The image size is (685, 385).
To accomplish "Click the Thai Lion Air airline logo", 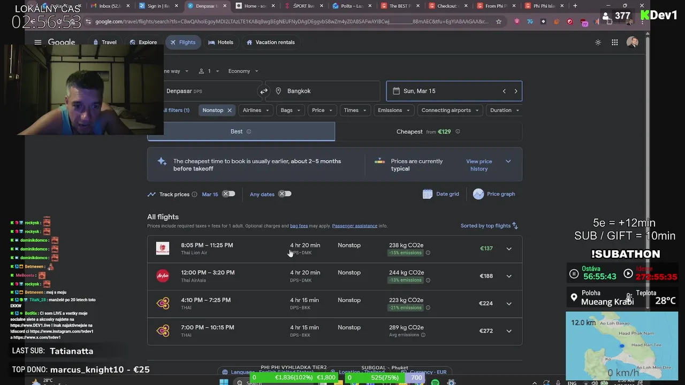I will (x=163, y=248).
